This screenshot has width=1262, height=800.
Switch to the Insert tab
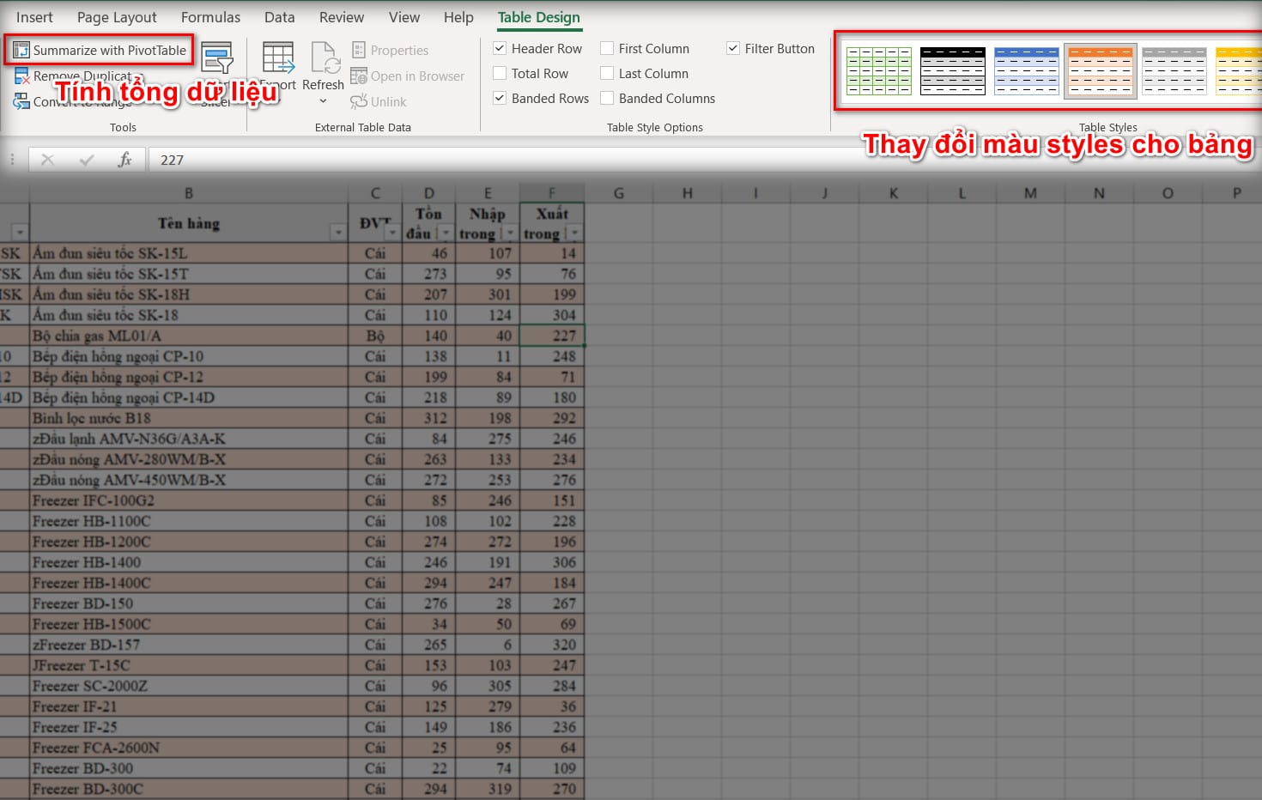(x=34, y=17)
